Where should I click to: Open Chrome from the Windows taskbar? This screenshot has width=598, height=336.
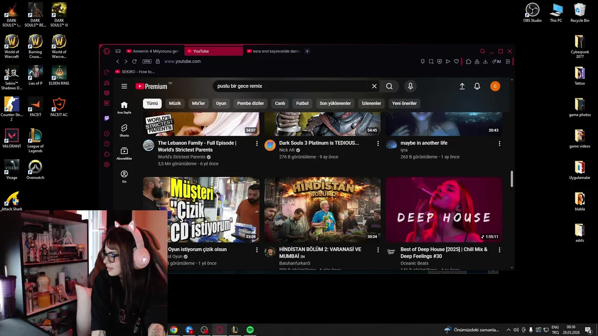click(x=173, y=330)
